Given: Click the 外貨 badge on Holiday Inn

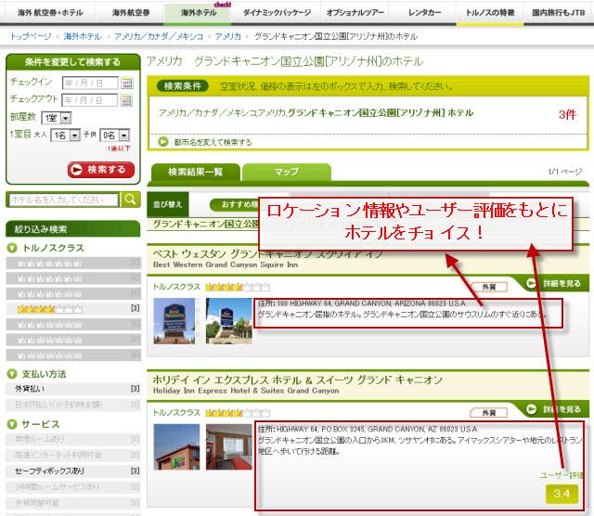Looking at the screenshot, I should (x=489, y=413).
